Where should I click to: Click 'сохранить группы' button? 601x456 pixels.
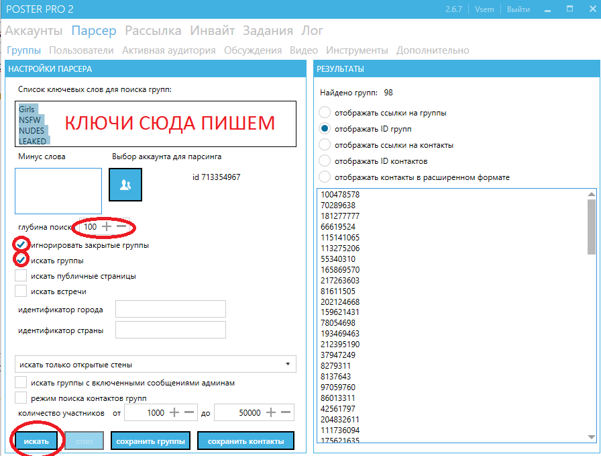151,441
